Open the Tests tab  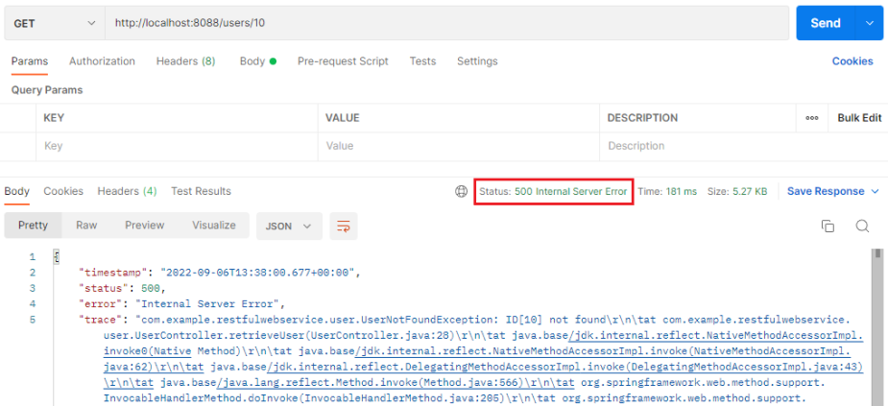423,61
